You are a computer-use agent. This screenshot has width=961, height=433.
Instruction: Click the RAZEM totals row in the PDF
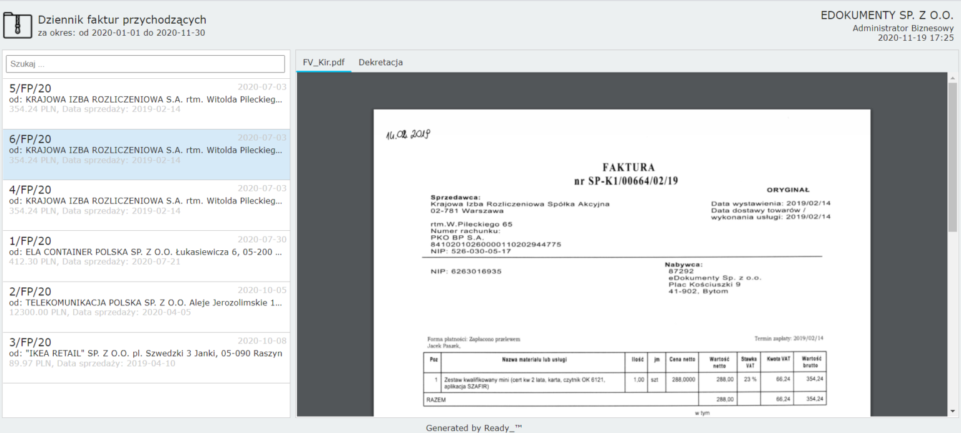click(x=624, y=399)
